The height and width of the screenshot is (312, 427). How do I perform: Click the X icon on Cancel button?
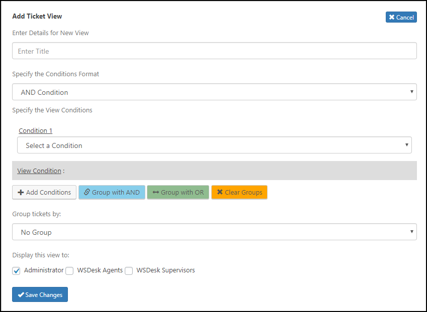pos(392,18)
